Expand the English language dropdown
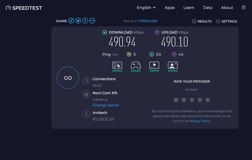Image resolution: width=252 pixels, height=160 pixels. click(x=146, y=8)
